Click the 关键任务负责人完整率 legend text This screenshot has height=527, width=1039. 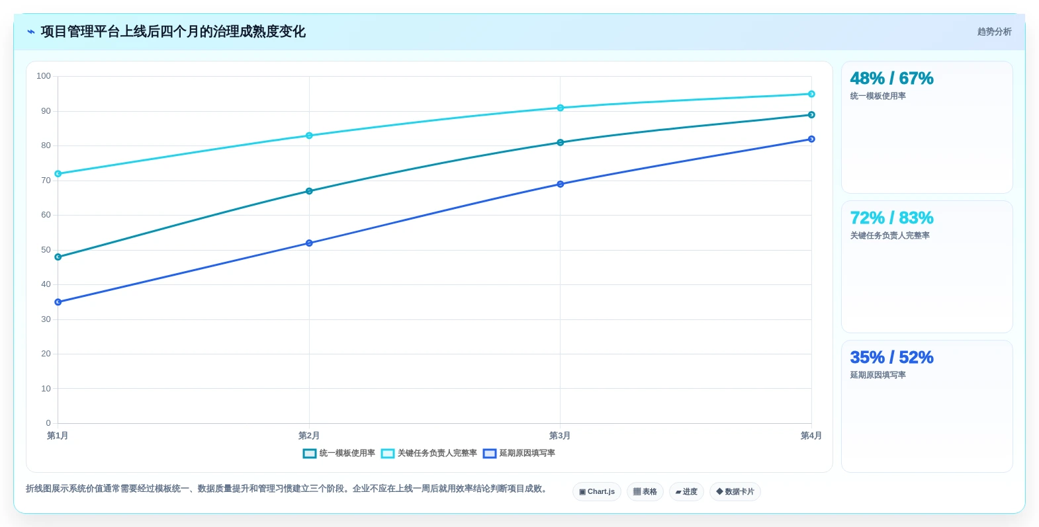pos(437,454)
